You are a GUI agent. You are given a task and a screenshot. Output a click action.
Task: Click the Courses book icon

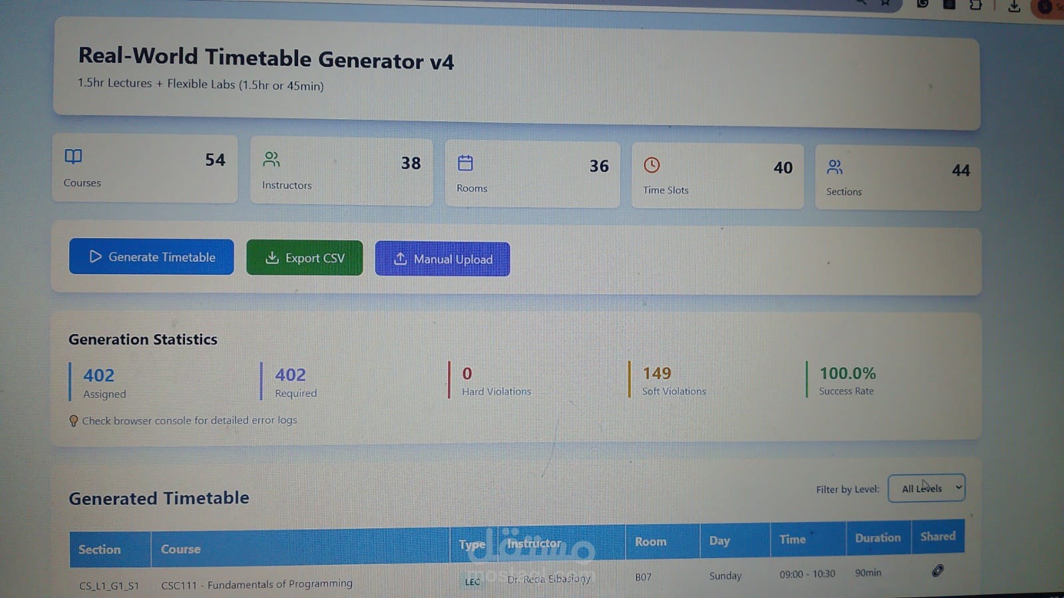pyautogui.click(x=73, y=156)
